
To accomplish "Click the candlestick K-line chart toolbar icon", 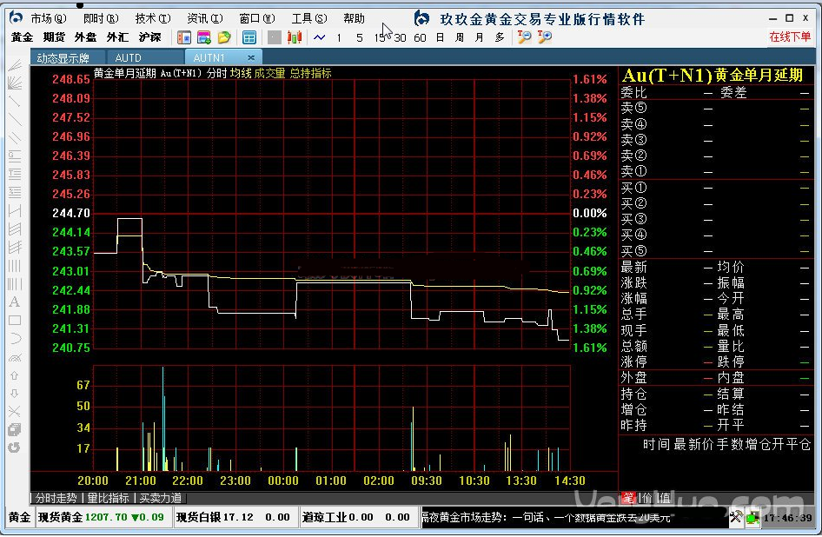I will (295, 37).
